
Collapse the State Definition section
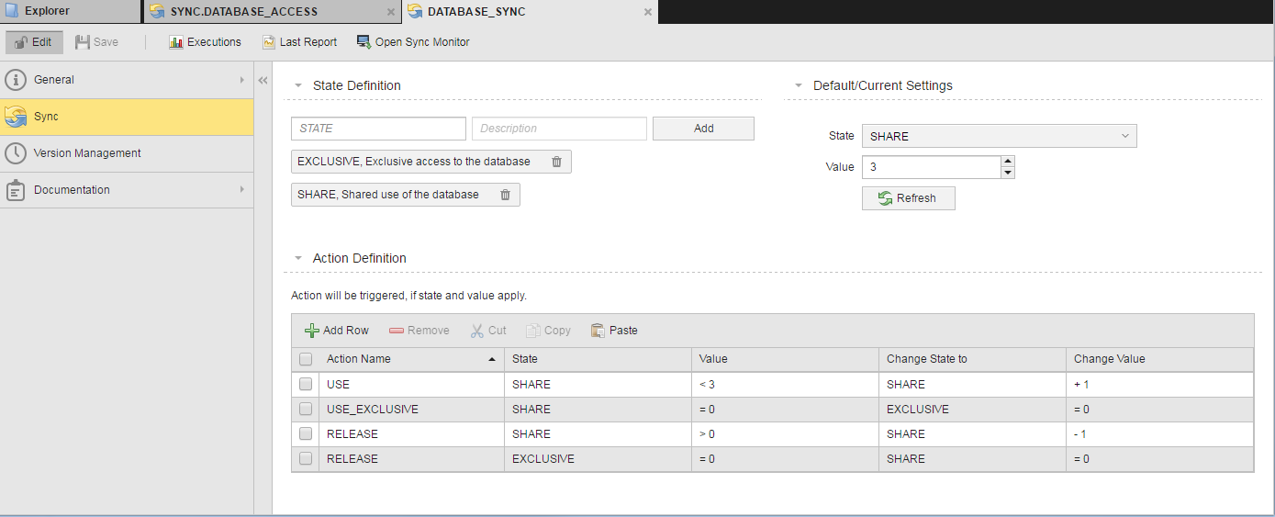tap(298, 85)
